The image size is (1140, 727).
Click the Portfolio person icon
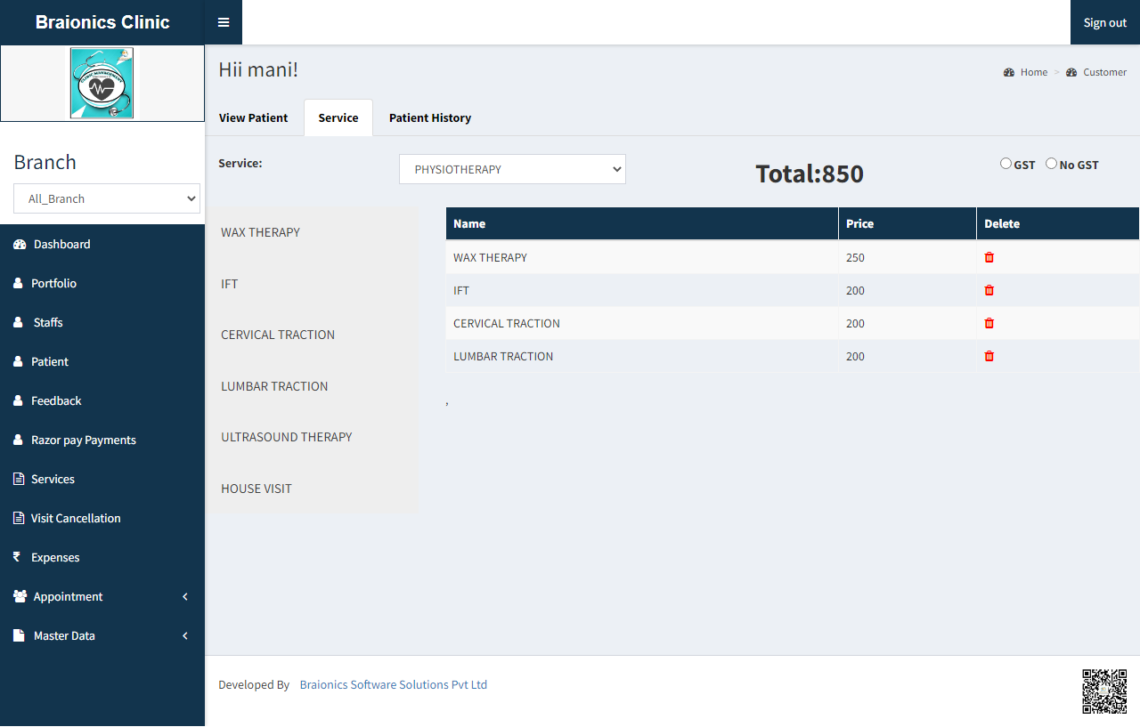18,283
